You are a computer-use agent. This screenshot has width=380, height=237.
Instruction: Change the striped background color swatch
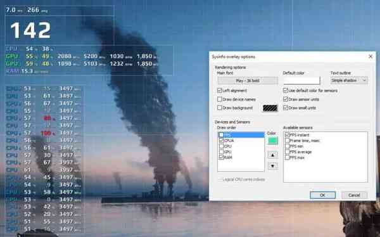(270, 108)
